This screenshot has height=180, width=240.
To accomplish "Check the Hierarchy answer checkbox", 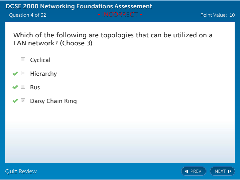I will point(23,73).
